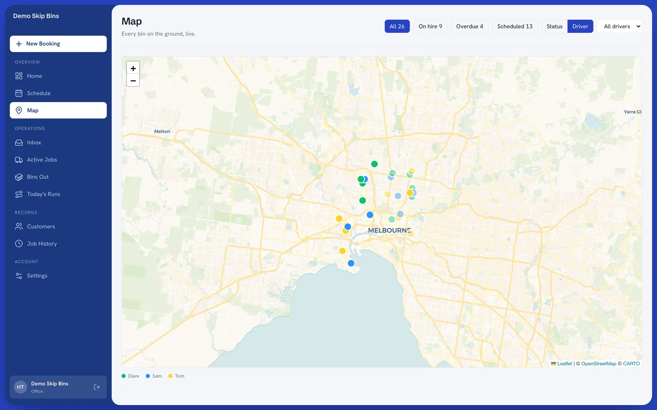Click the Inbox tray icon
The width and height of the screenshot is (657, 410).
[19, 142]
